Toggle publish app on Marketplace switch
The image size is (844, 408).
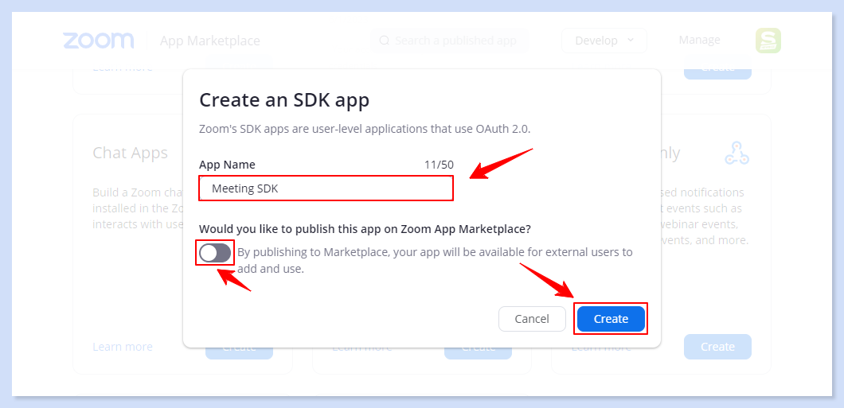[x=215, y=253]
